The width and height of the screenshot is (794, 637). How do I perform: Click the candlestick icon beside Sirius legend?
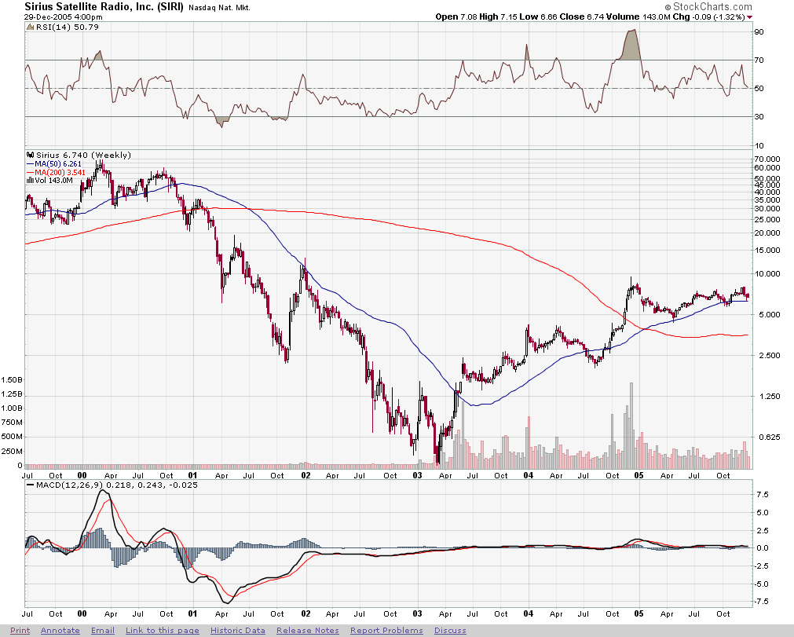31,155
